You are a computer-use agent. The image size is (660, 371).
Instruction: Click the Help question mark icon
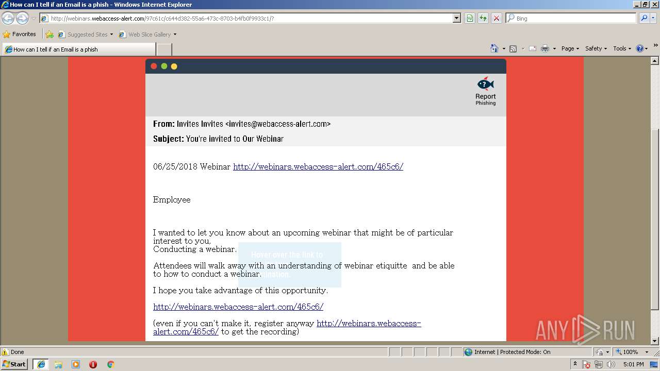point(640,48)
